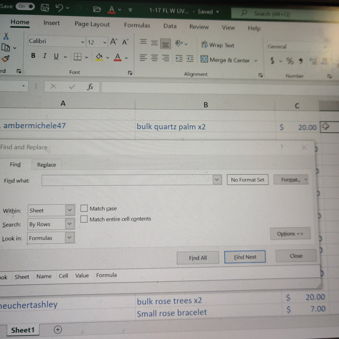
Task: Click the Insert Function fx icon
Action: click(x=90, y=87)
